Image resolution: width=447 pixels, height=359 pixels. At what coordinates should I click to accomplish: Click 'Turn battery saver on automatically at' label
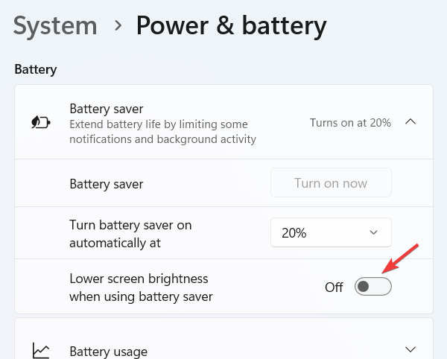tap(136, 233)
